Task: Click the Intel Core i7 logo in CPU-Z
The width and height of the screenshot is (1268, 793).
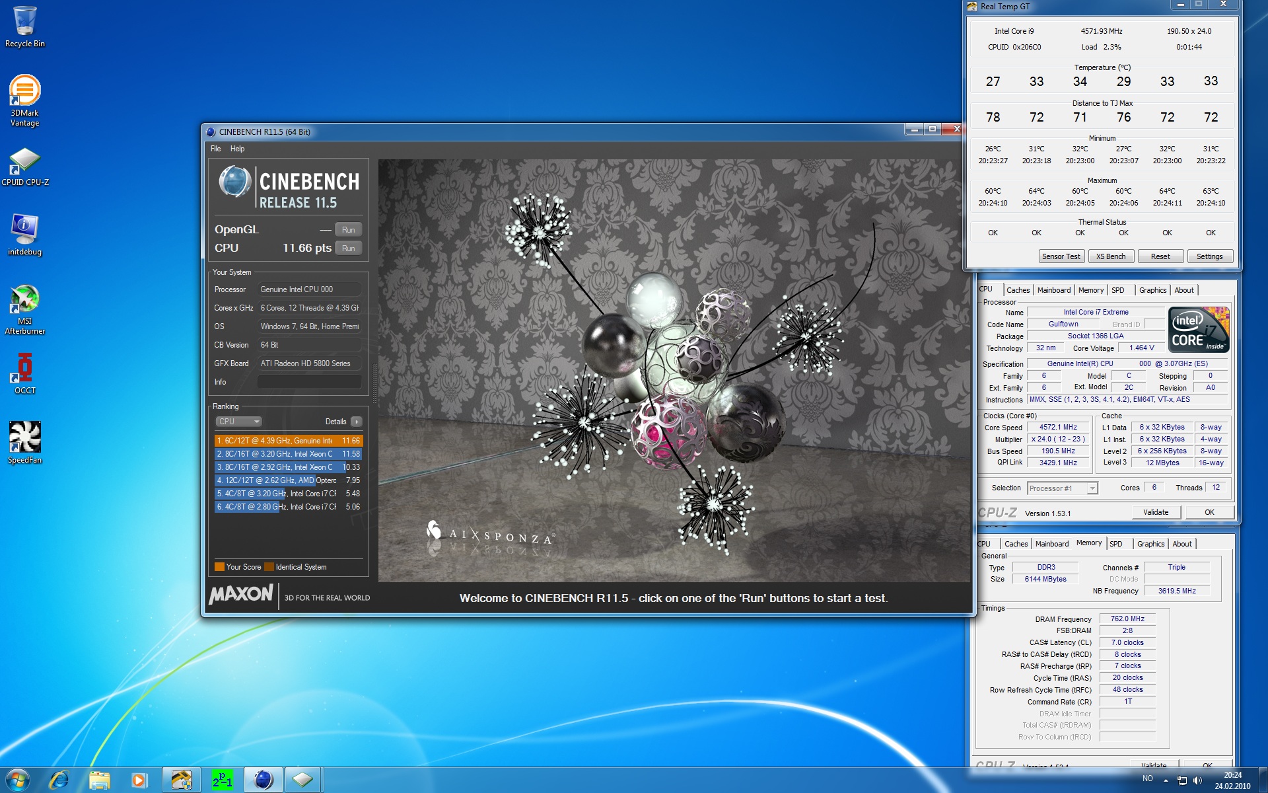Action: 1199,329
